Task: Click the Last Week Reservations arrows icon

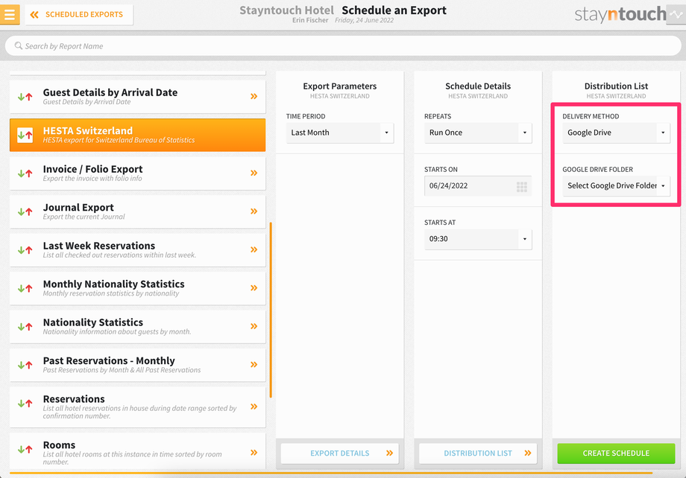Action: (x=25, y=250)
